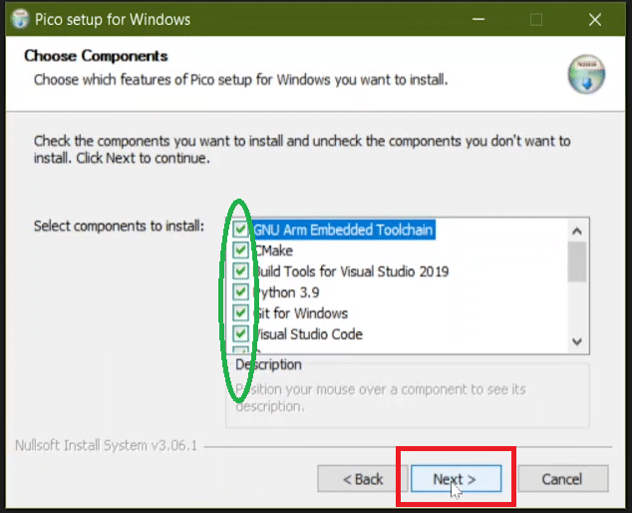
Task: Toggle Build Tools for Visual Studio 2019 checkbox
Action: click(x=240, y=270)
